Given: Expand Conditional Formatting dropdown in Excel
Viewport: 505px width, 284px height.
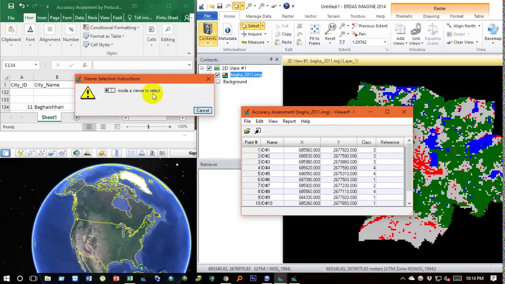Looking at the screenshot, I should coord(138,28).
